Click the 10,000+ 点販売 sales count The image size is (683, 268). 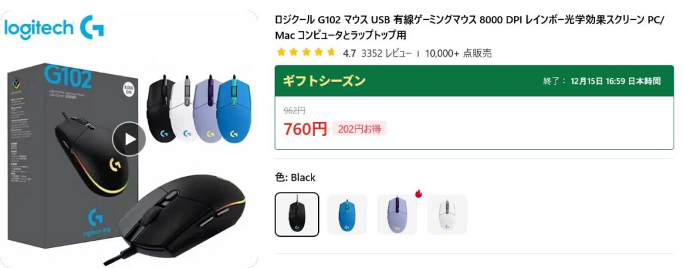point(458,53)
